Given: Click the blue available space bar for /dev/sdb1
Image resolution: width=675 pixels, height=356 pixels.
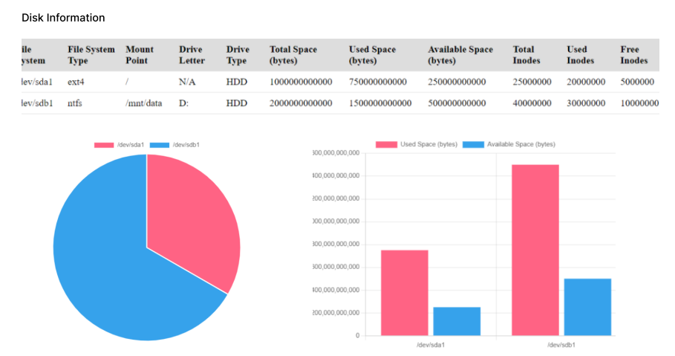Looking at the screenshot, I should pyautogui.click(x=587, y=306).
